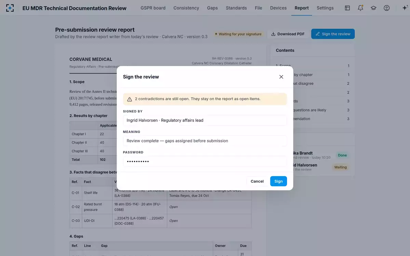
Task: Open the GSPR board tab
Action: coord(153,8)
